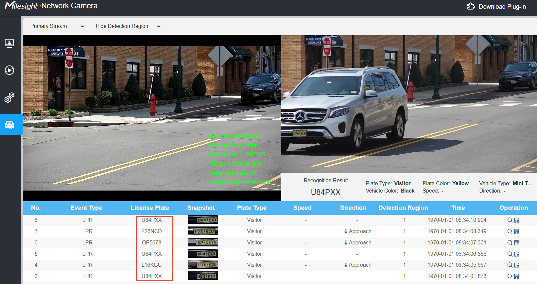Viewport: 537px width, 284px height.
Task: Click details list icon for row 7
Action: pyautogui.click(x=517, y=231)
